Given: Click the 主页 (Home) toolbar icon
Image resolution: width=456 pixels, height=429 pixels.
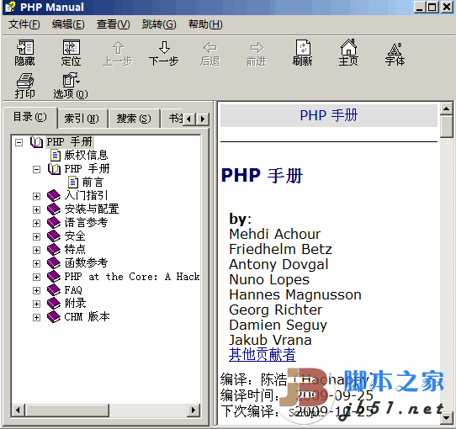Looking at the screenshot, I should pyautogui.click(x=348, y=47).
